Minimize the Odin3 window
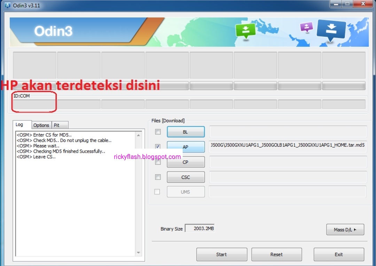Viewport: 376px width, 266px height. click(x=336, y=4)
